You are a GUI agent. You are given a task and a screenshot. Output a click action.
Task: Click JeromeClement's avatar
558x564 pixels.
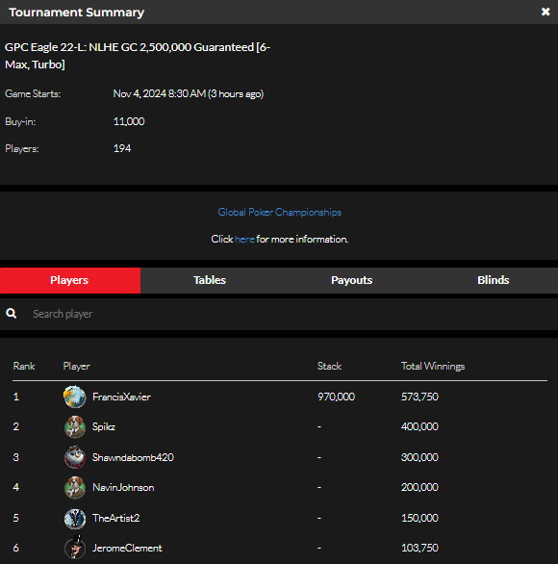(75, 548)
